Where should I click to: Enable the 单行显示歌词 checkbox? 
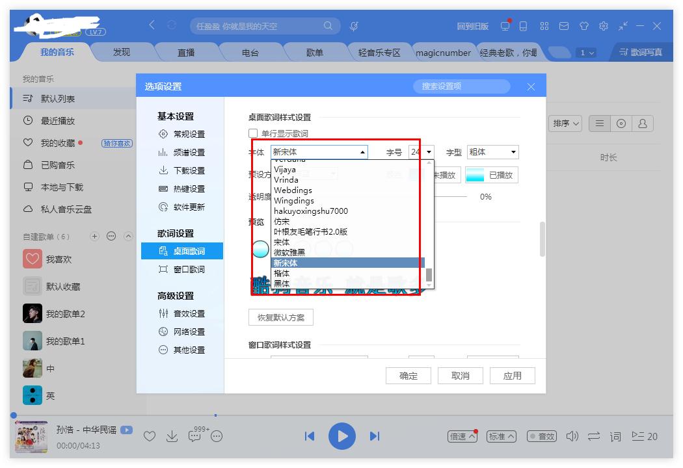251,133
